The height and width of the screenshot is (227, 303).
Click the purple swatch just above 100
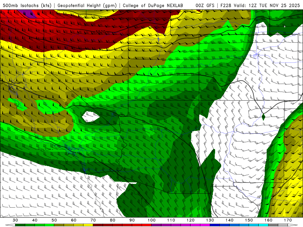pyautogui.click(x=156, y=225)
